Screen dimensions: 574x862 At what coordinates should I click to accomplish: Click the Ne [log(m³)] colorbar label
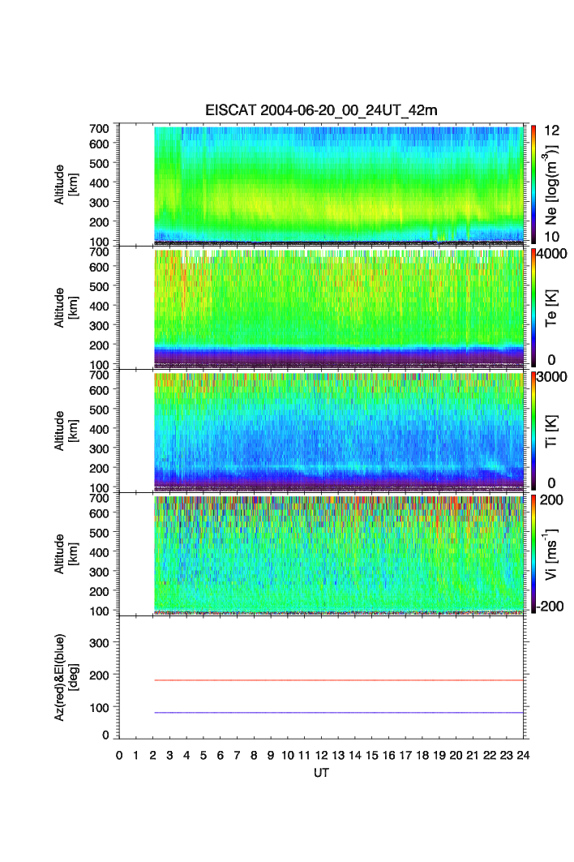click(x=552, y=183)
